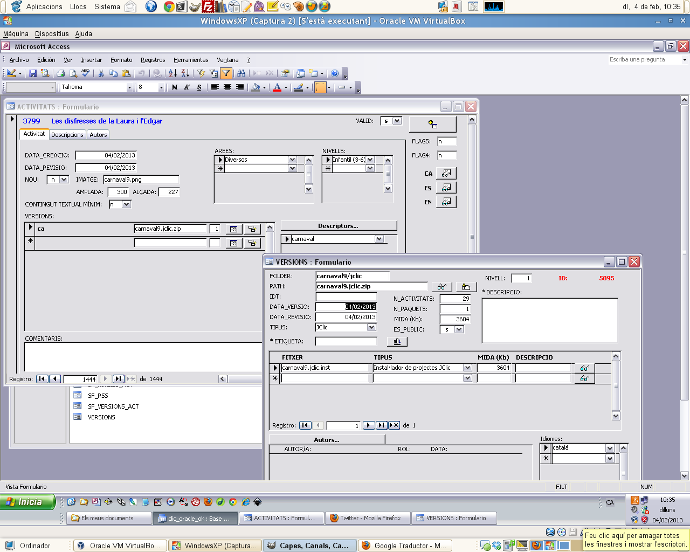Click the binoculars Find icon in toolbar
The width and height of the screenshot is (690, 552).
[x=241, y=73]
